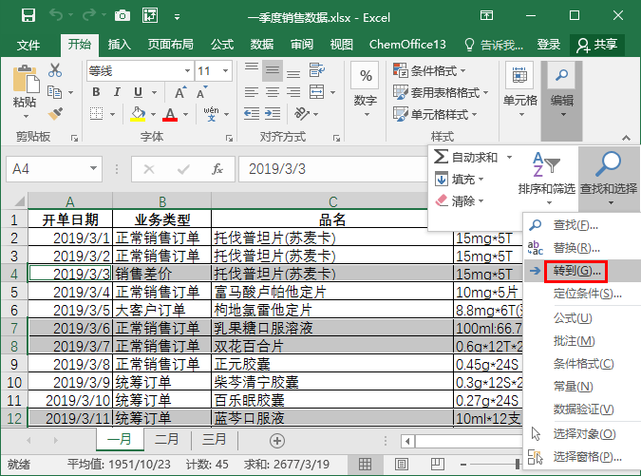Viewport: 641px width, 476px height.
Task: Open 条件格式 conditional formatting dropdown in ribbon
Action: [x=429, y=70]
